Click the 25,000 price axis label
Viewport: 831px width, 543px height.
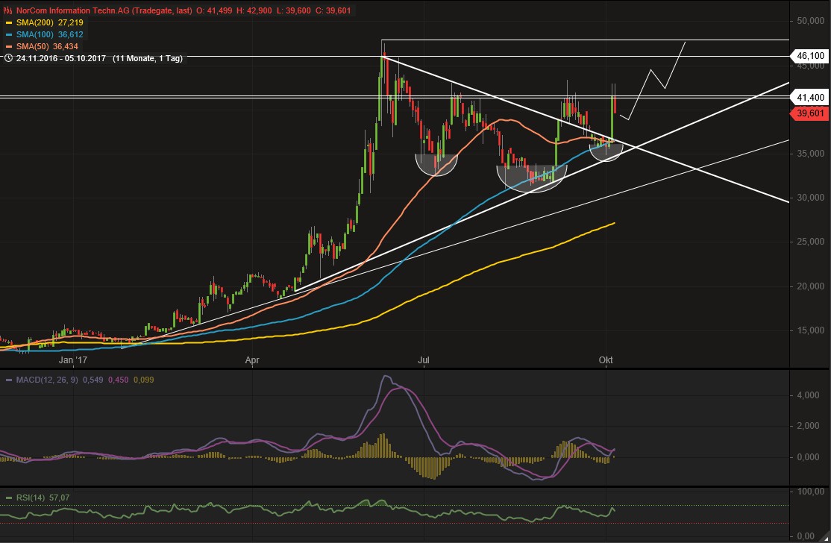(810, 242)
